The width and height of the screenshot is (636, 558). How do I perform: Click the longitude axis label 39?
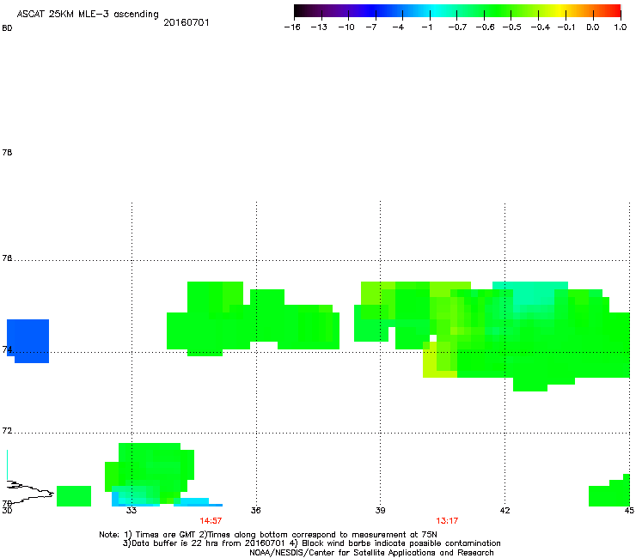click(x=380, y=510)
